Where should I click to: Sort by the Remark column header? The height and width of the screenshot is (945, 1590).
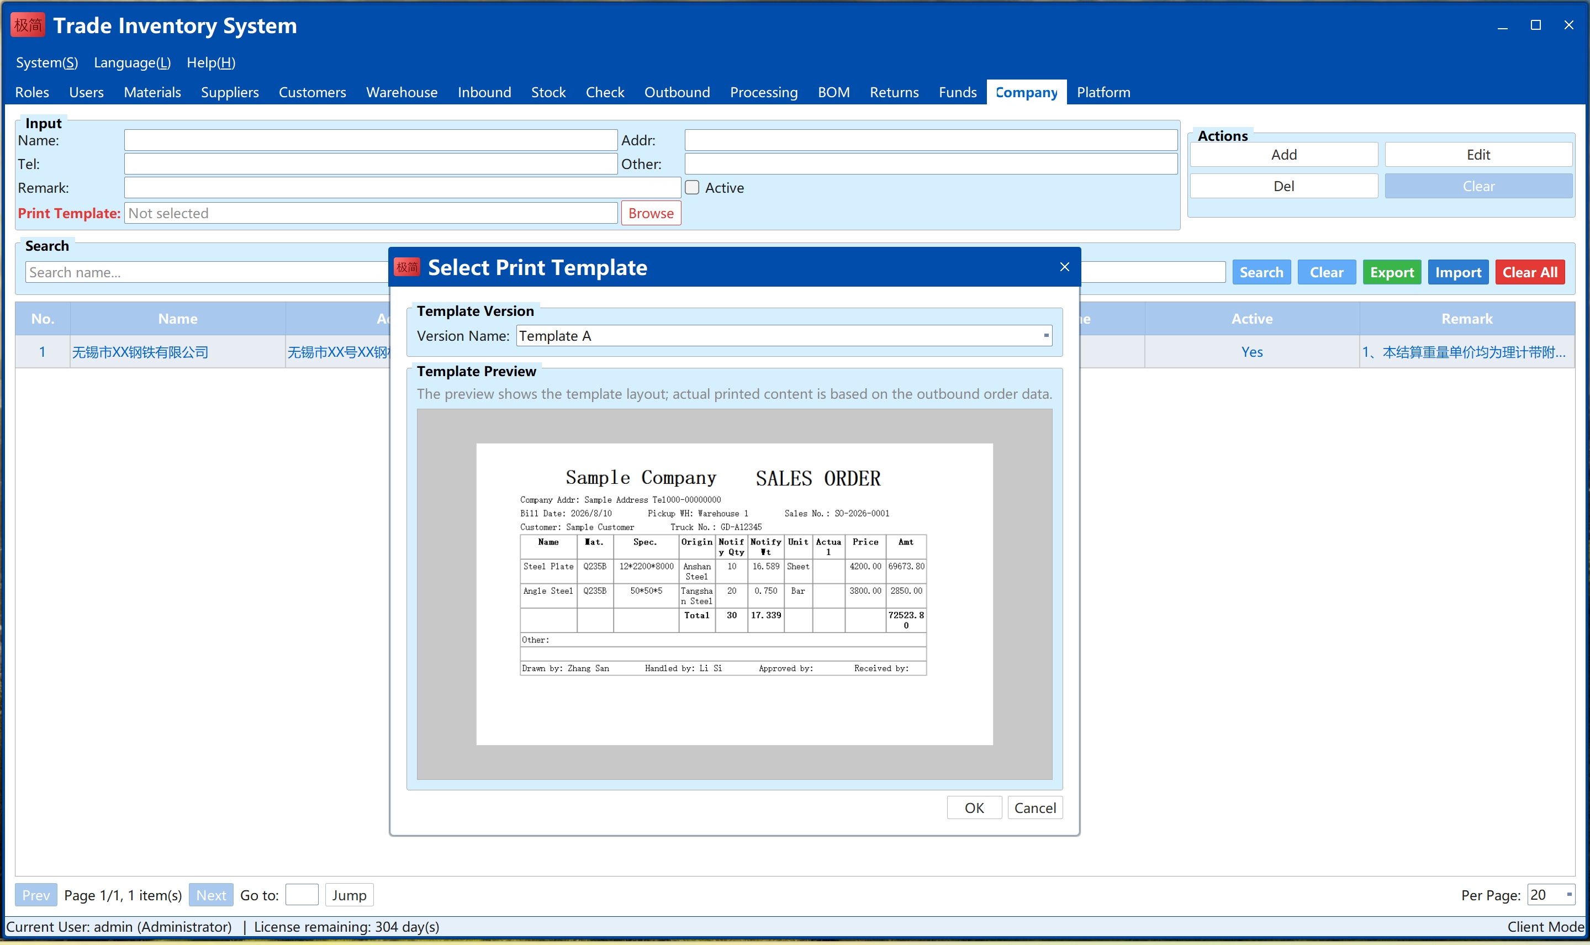pos(1467,318)
